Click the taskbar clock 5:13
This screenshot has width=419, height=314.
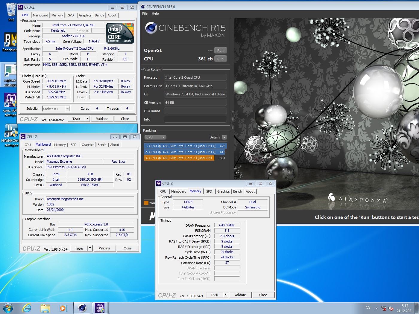[405, 306]
